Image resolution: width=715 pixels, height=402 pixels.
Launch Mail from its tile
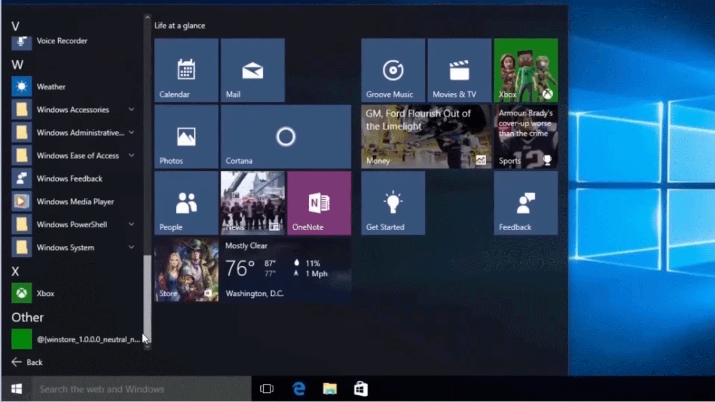point(253,70)
